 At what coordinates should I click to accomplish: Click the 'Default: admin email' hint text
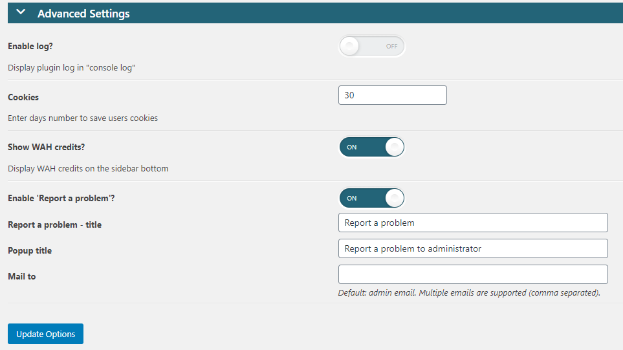click(469, 293)
